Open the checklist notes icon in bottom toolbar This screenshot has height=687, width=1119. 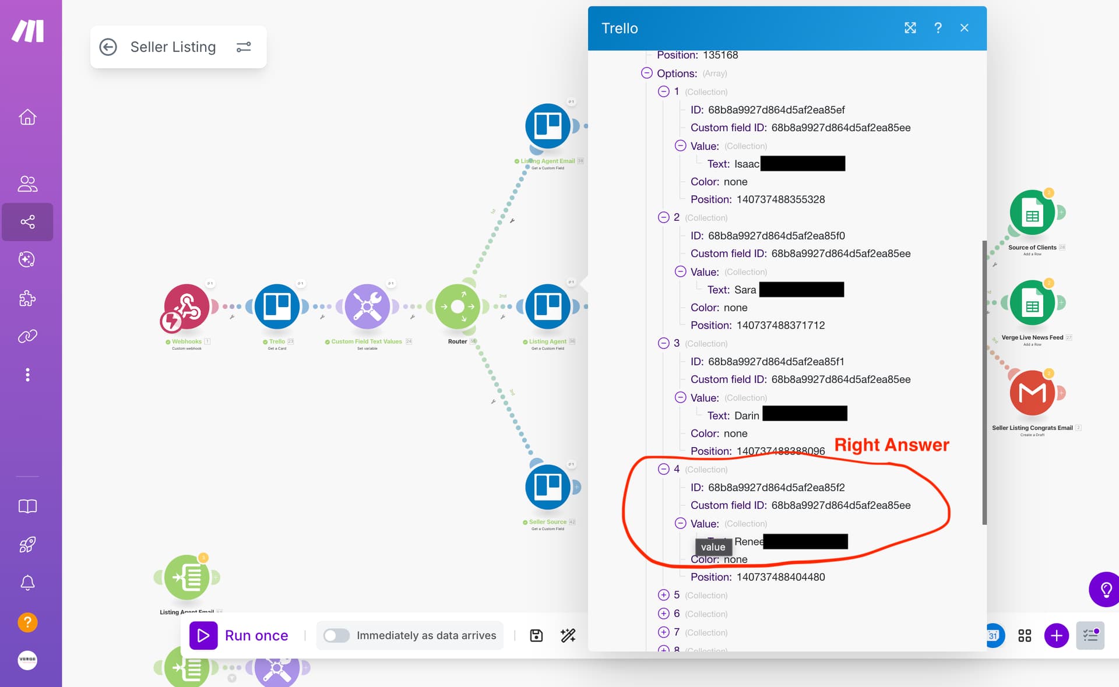(1090, 635)
